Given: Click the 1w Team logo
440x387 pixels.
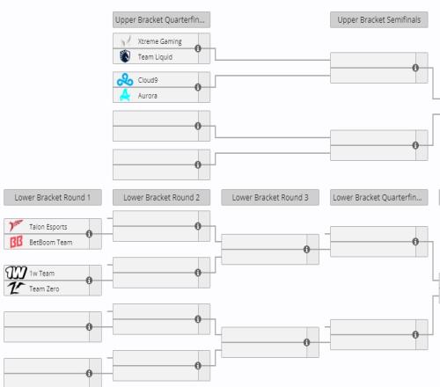Looking at the screenshot, I should (x=16, y=273).
